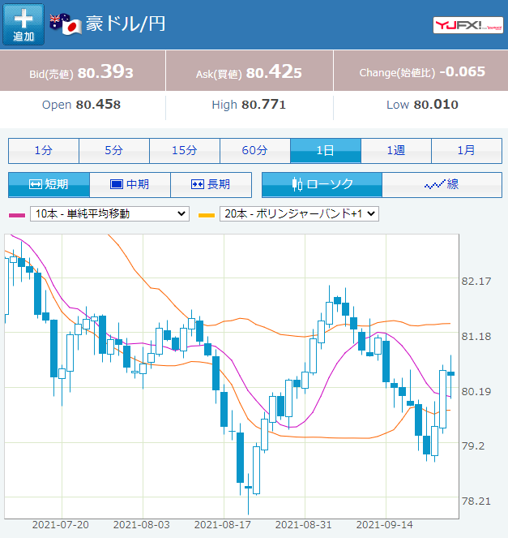Click the plus 追加 add button
The width and height of the screenshot is (508, 538).
tap(23, 24)
